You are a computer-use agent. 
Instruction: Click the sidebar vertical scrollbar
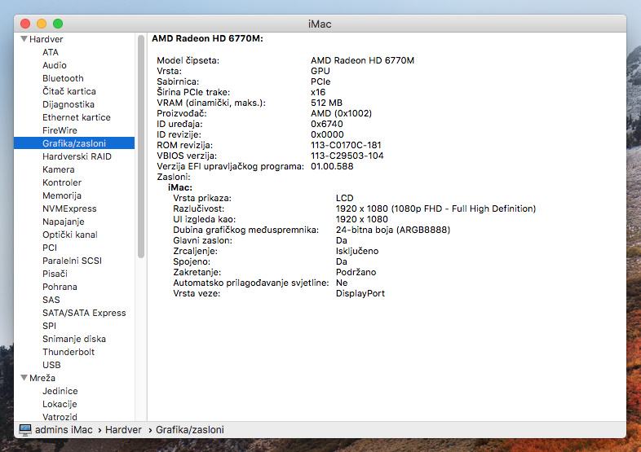tap(141, 147)
